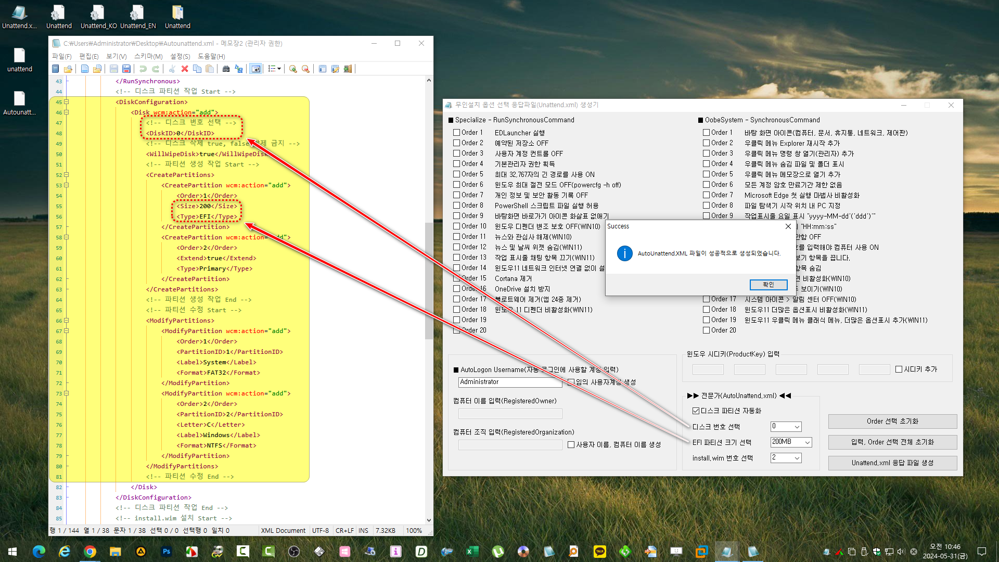999x562 pixels.
Task: Click the New document toolbar icon
Action: 85,69
